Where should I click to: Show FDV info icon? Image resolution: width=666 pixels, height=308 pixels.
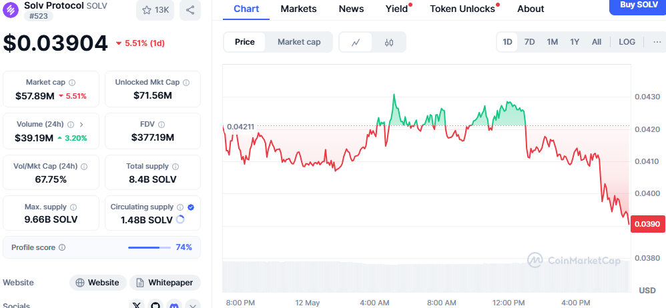click(161, 124)
